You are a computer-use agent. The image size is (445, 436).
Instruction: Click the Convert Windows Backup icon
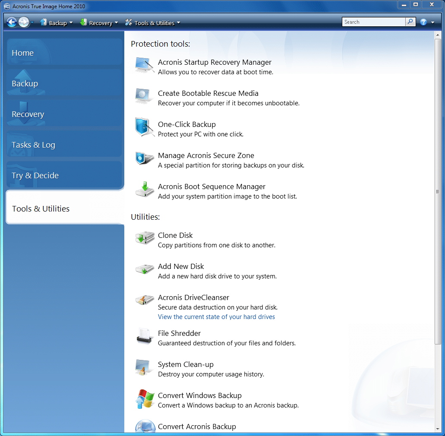pos(145,398)
